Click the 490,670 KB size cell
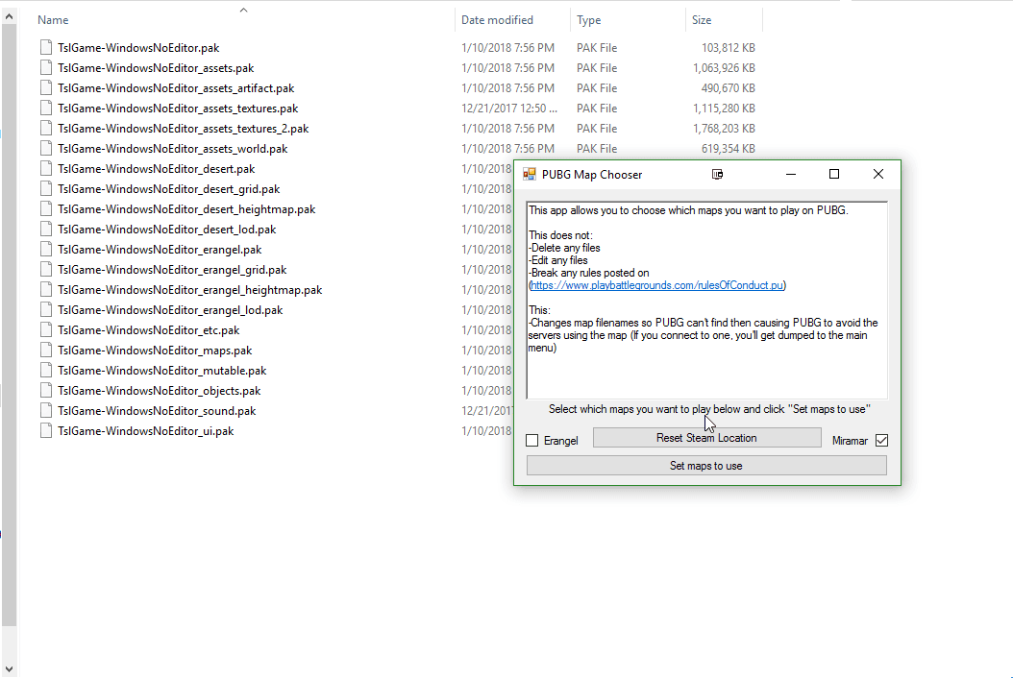Viewport: 1013px width, 678px height. tap(729, 87)
